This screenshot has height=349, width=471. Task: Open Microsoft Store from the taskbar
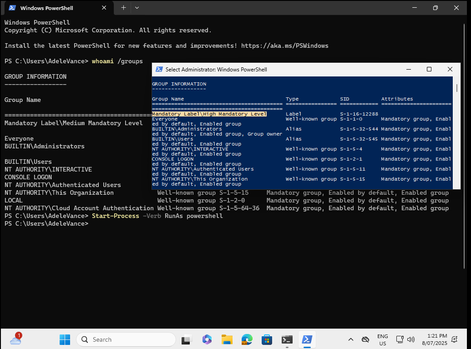tap(267, 339)
